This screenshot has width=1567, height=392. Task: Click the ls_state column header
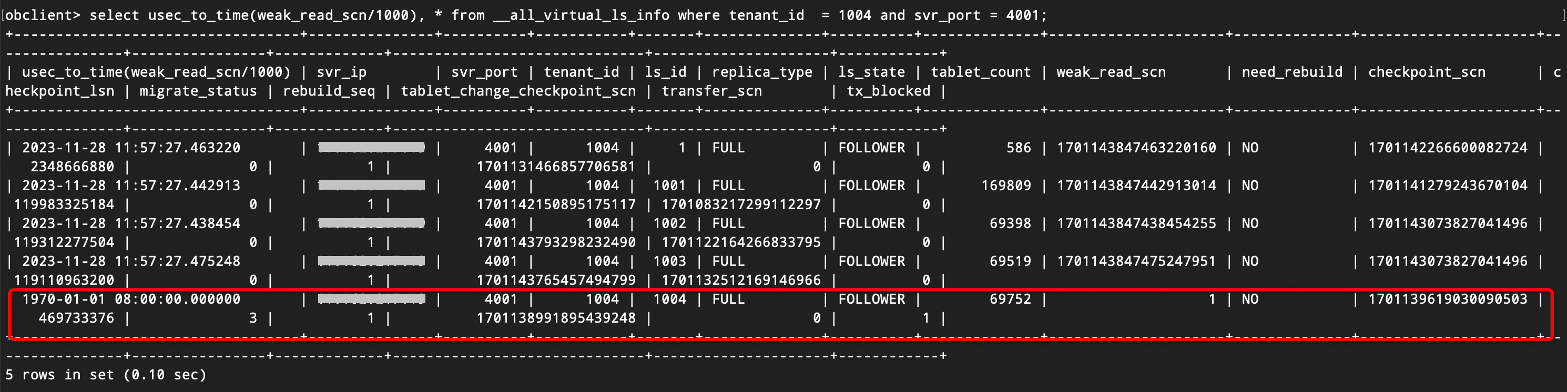tap(872, 73)
